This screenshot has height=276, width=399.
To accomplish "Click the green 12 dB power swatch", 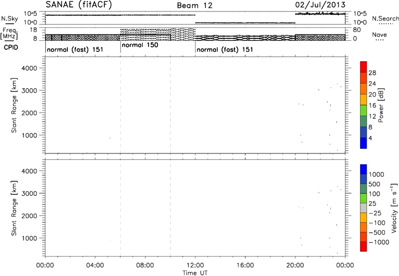I will [364, 111].
